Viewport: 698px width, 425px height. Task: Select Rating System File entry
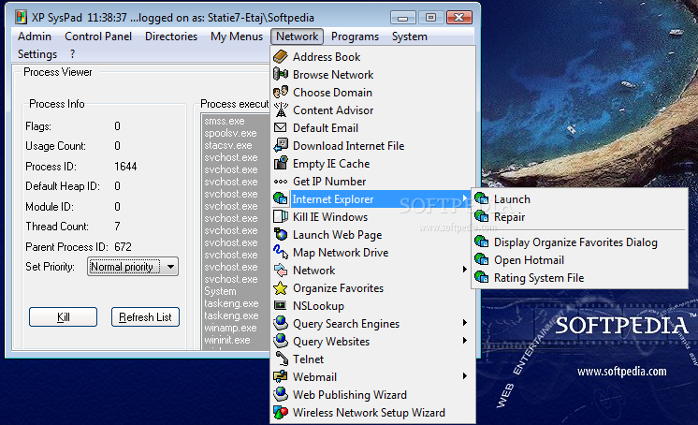[x=579, y=278]
